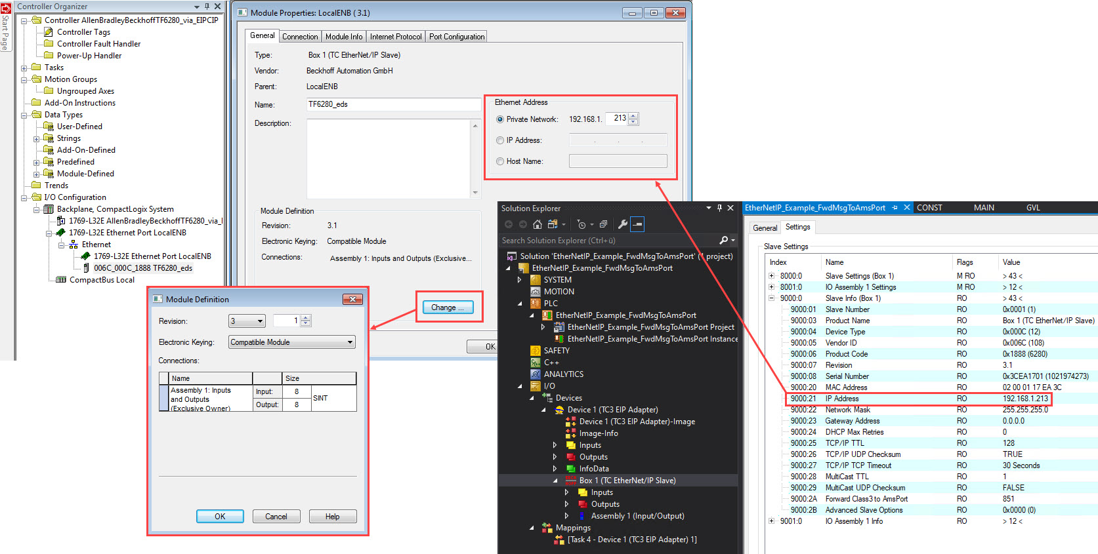Click OK in Module Definition dialog
This screenshot has height=554, width=1098.
pyautogui.click(x=220, y=517)
